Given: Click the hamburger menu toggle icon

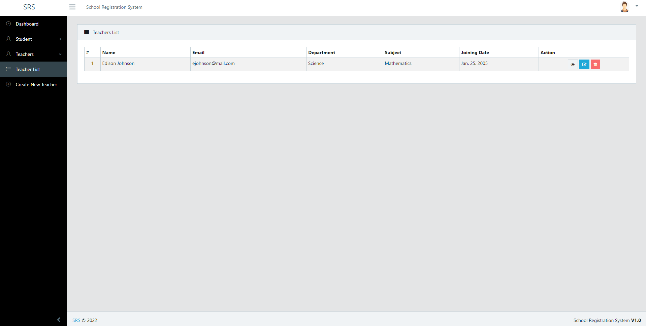Looking at the screenshot, I should click(72, 7).
